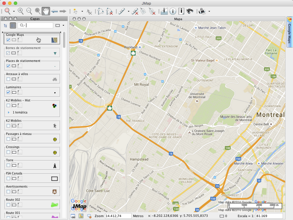Expand the 1 temática disclosure triangle
Screen dimensions: 293x220
tap(9, 112)
